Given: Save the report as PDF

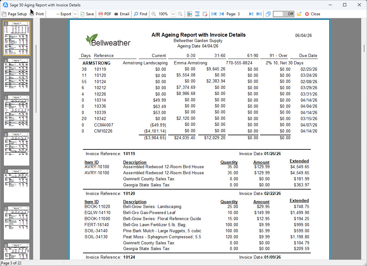Looking at the screenshot, I should [x=105, y=14].
